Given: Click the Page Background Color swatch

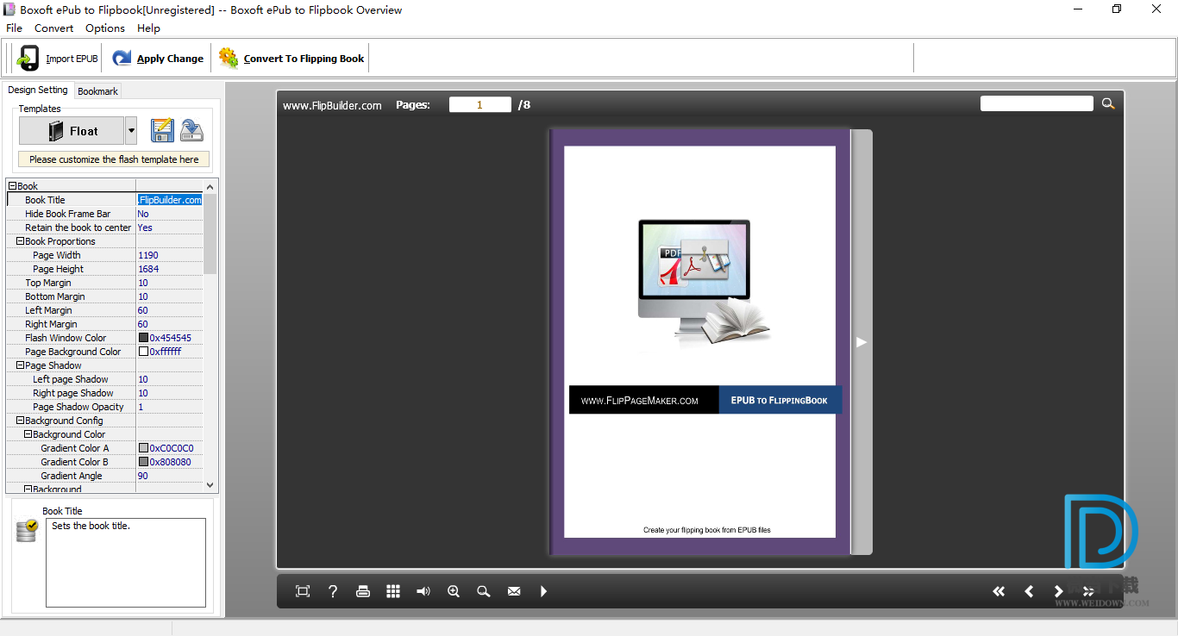Looking at the screenshot, I should tap(143, 352).
